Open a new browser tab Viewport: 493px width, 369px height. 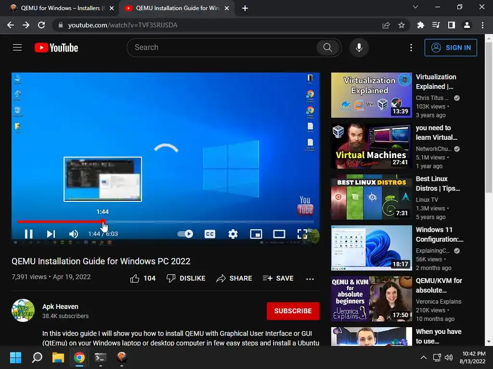(245, 8)
